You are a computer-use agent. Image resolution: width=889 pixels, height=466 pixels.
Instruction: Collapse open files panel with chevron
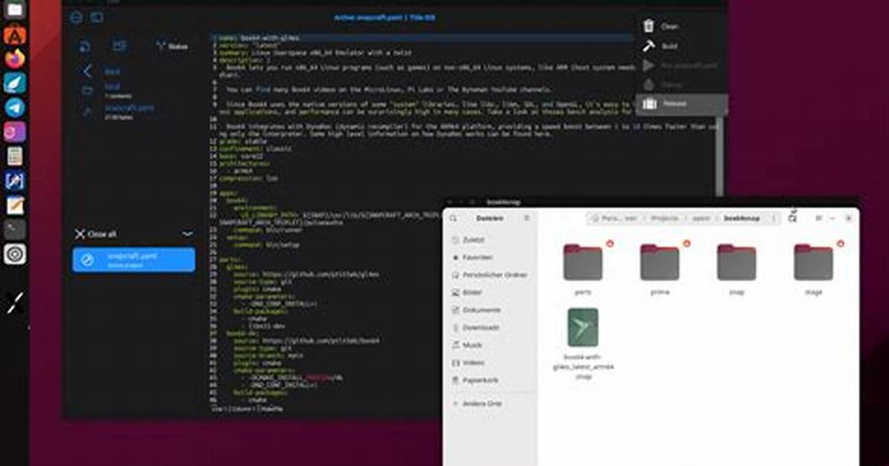coord(187,234)
